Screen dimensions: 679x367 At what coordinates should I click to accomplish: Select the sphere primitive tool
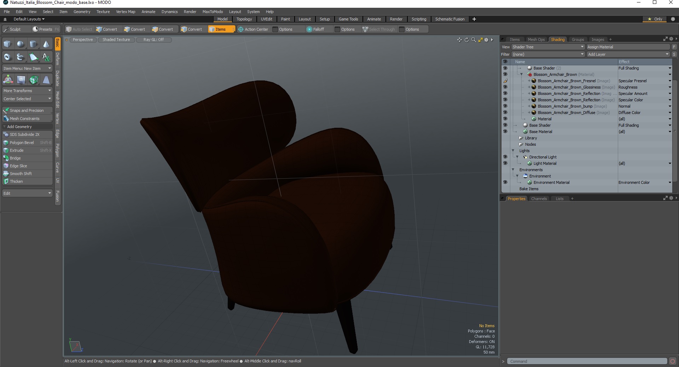pyautogui.click(x=21, y=44)
